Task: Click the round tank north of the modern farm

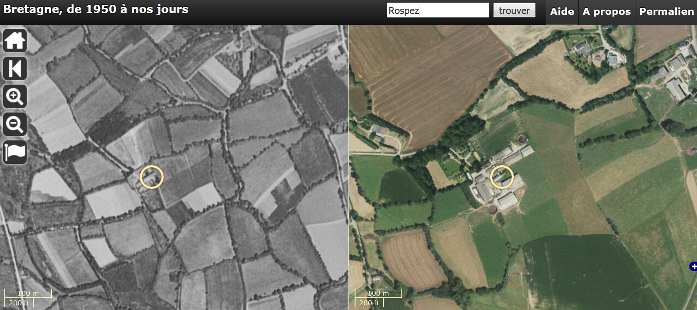Action: click(x=522, y=140)
